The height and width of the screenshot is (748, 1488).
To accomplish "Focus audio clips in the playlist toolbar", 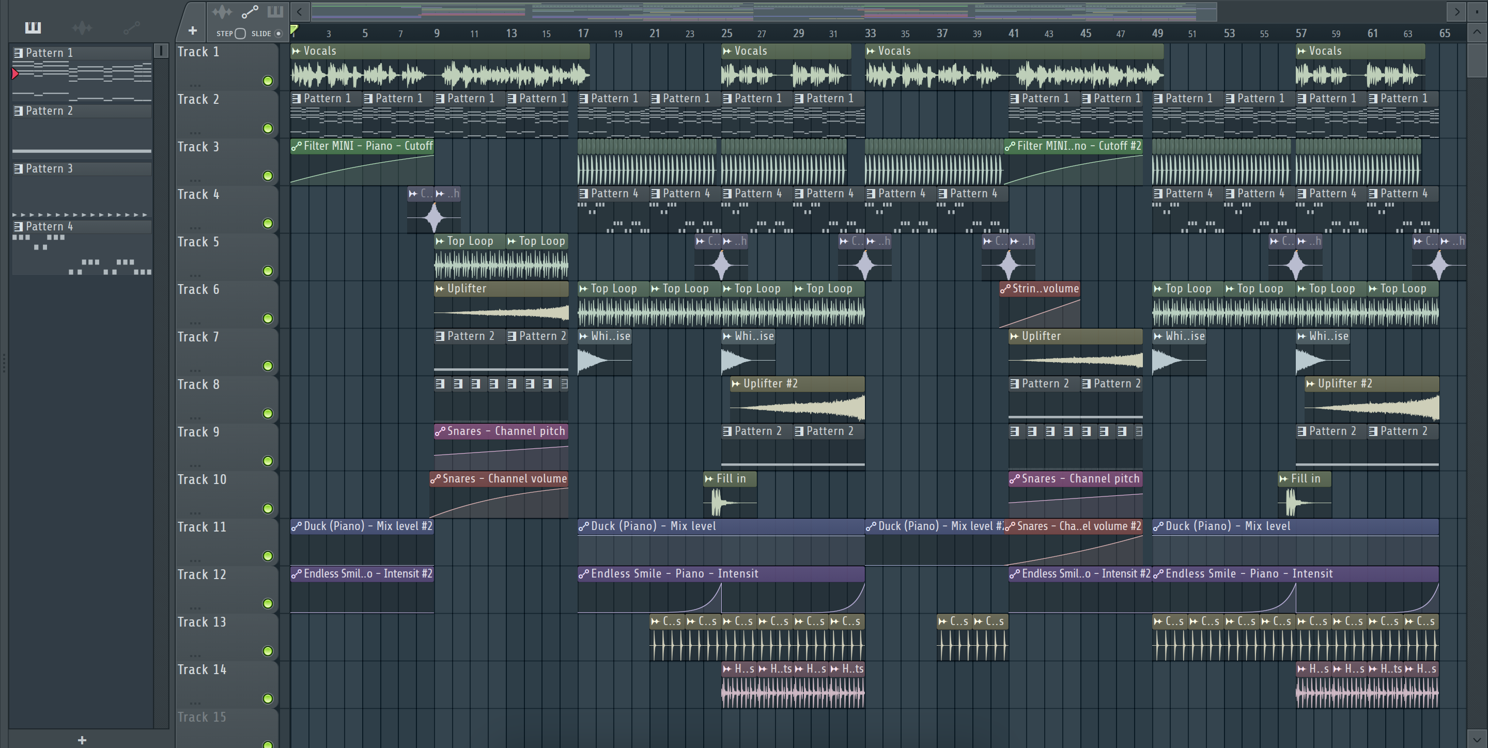I will [222, 11].
